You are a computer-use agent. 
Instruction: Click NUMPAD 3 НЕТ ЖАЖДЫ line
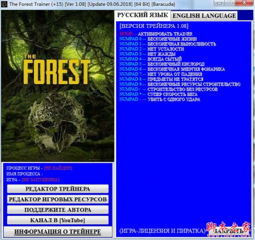pyautogui.click(x=147, y=54)
